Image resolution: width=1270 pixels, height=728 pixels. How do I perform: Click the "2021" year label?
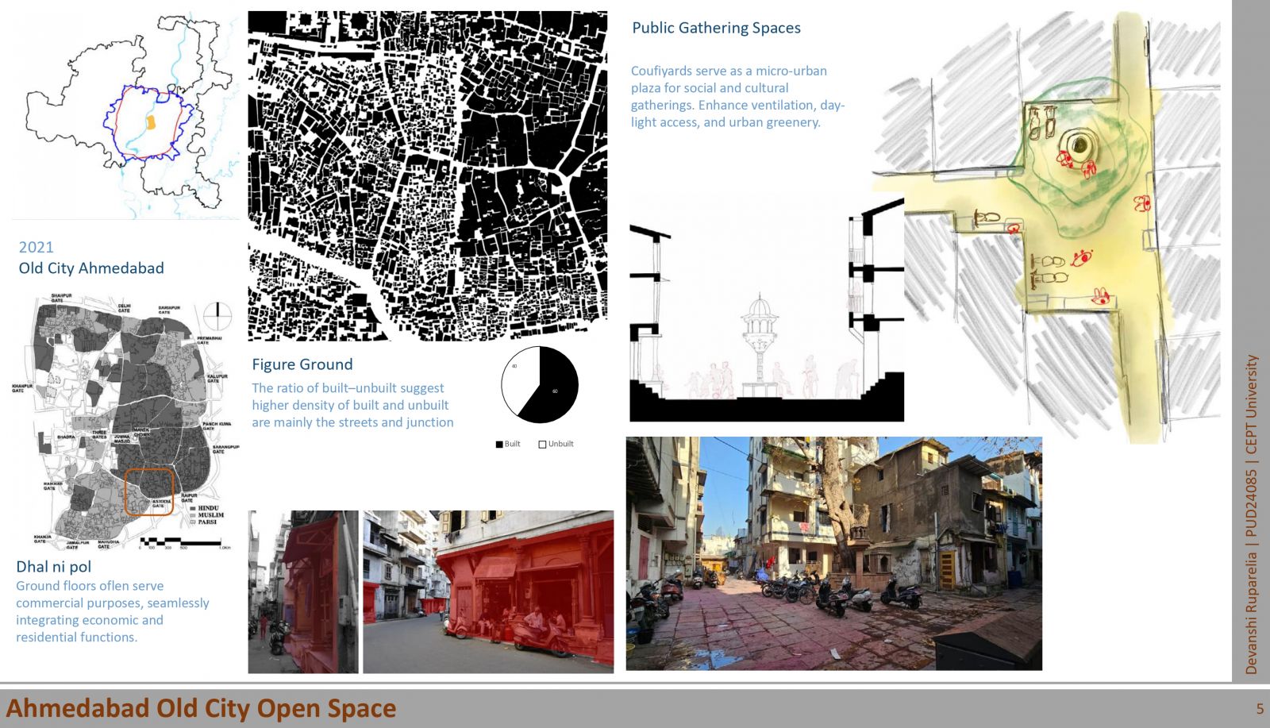(37, 247)
